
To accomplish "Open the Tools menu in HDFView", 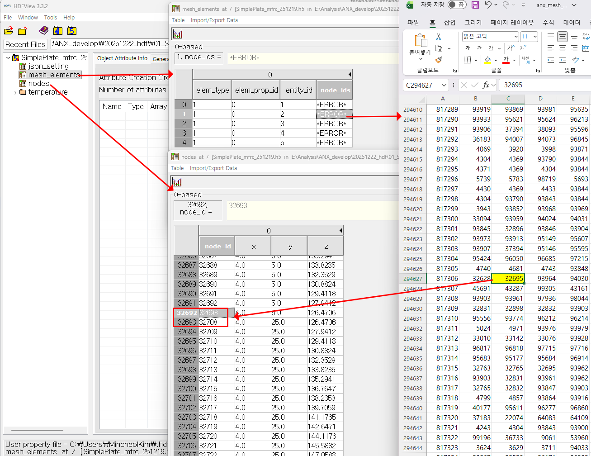I will click(x=50, y=18).
